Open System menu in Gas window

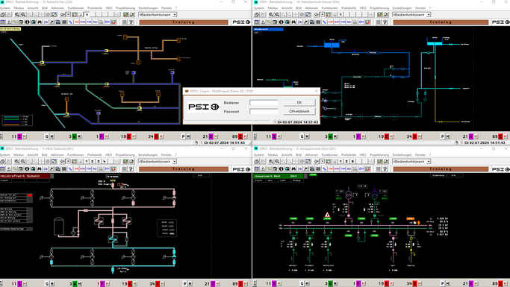pos(5,7)
